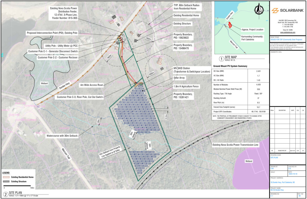Click the Approx. Project Location label
The height and width of the screenshot is (199, 307).
click(x=252, y=30)
